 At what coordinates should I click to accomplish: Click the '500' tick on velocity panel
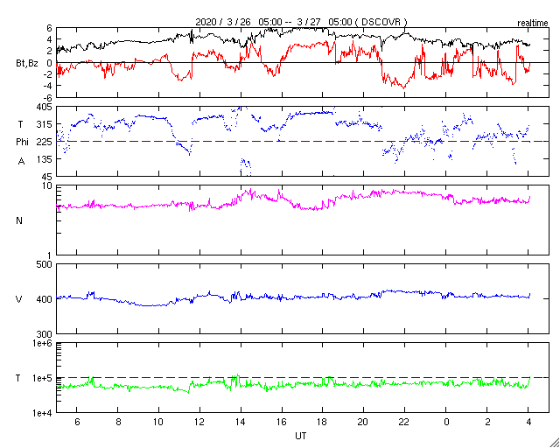click(x=45, y=264)
